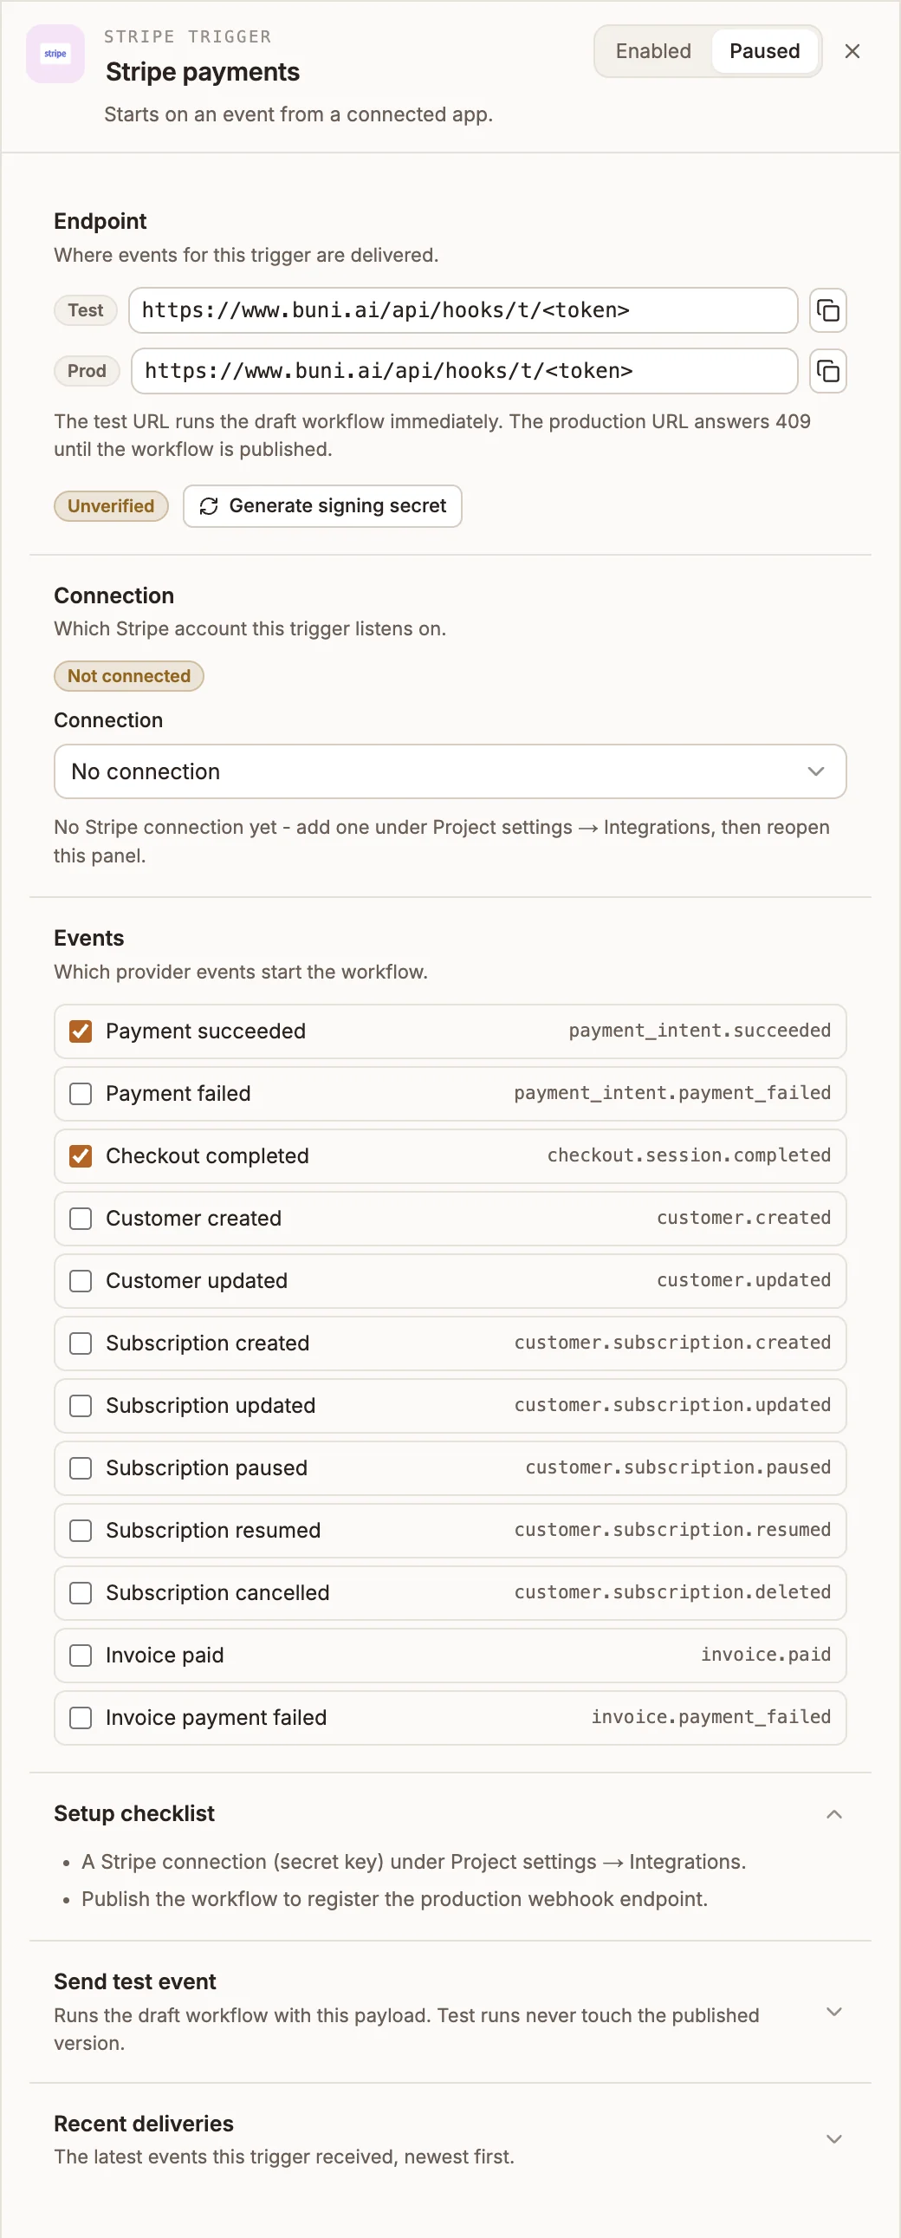Close the Stripe trigger panel
Viewport: 901px width, 2238px height.
coord(852,51)
